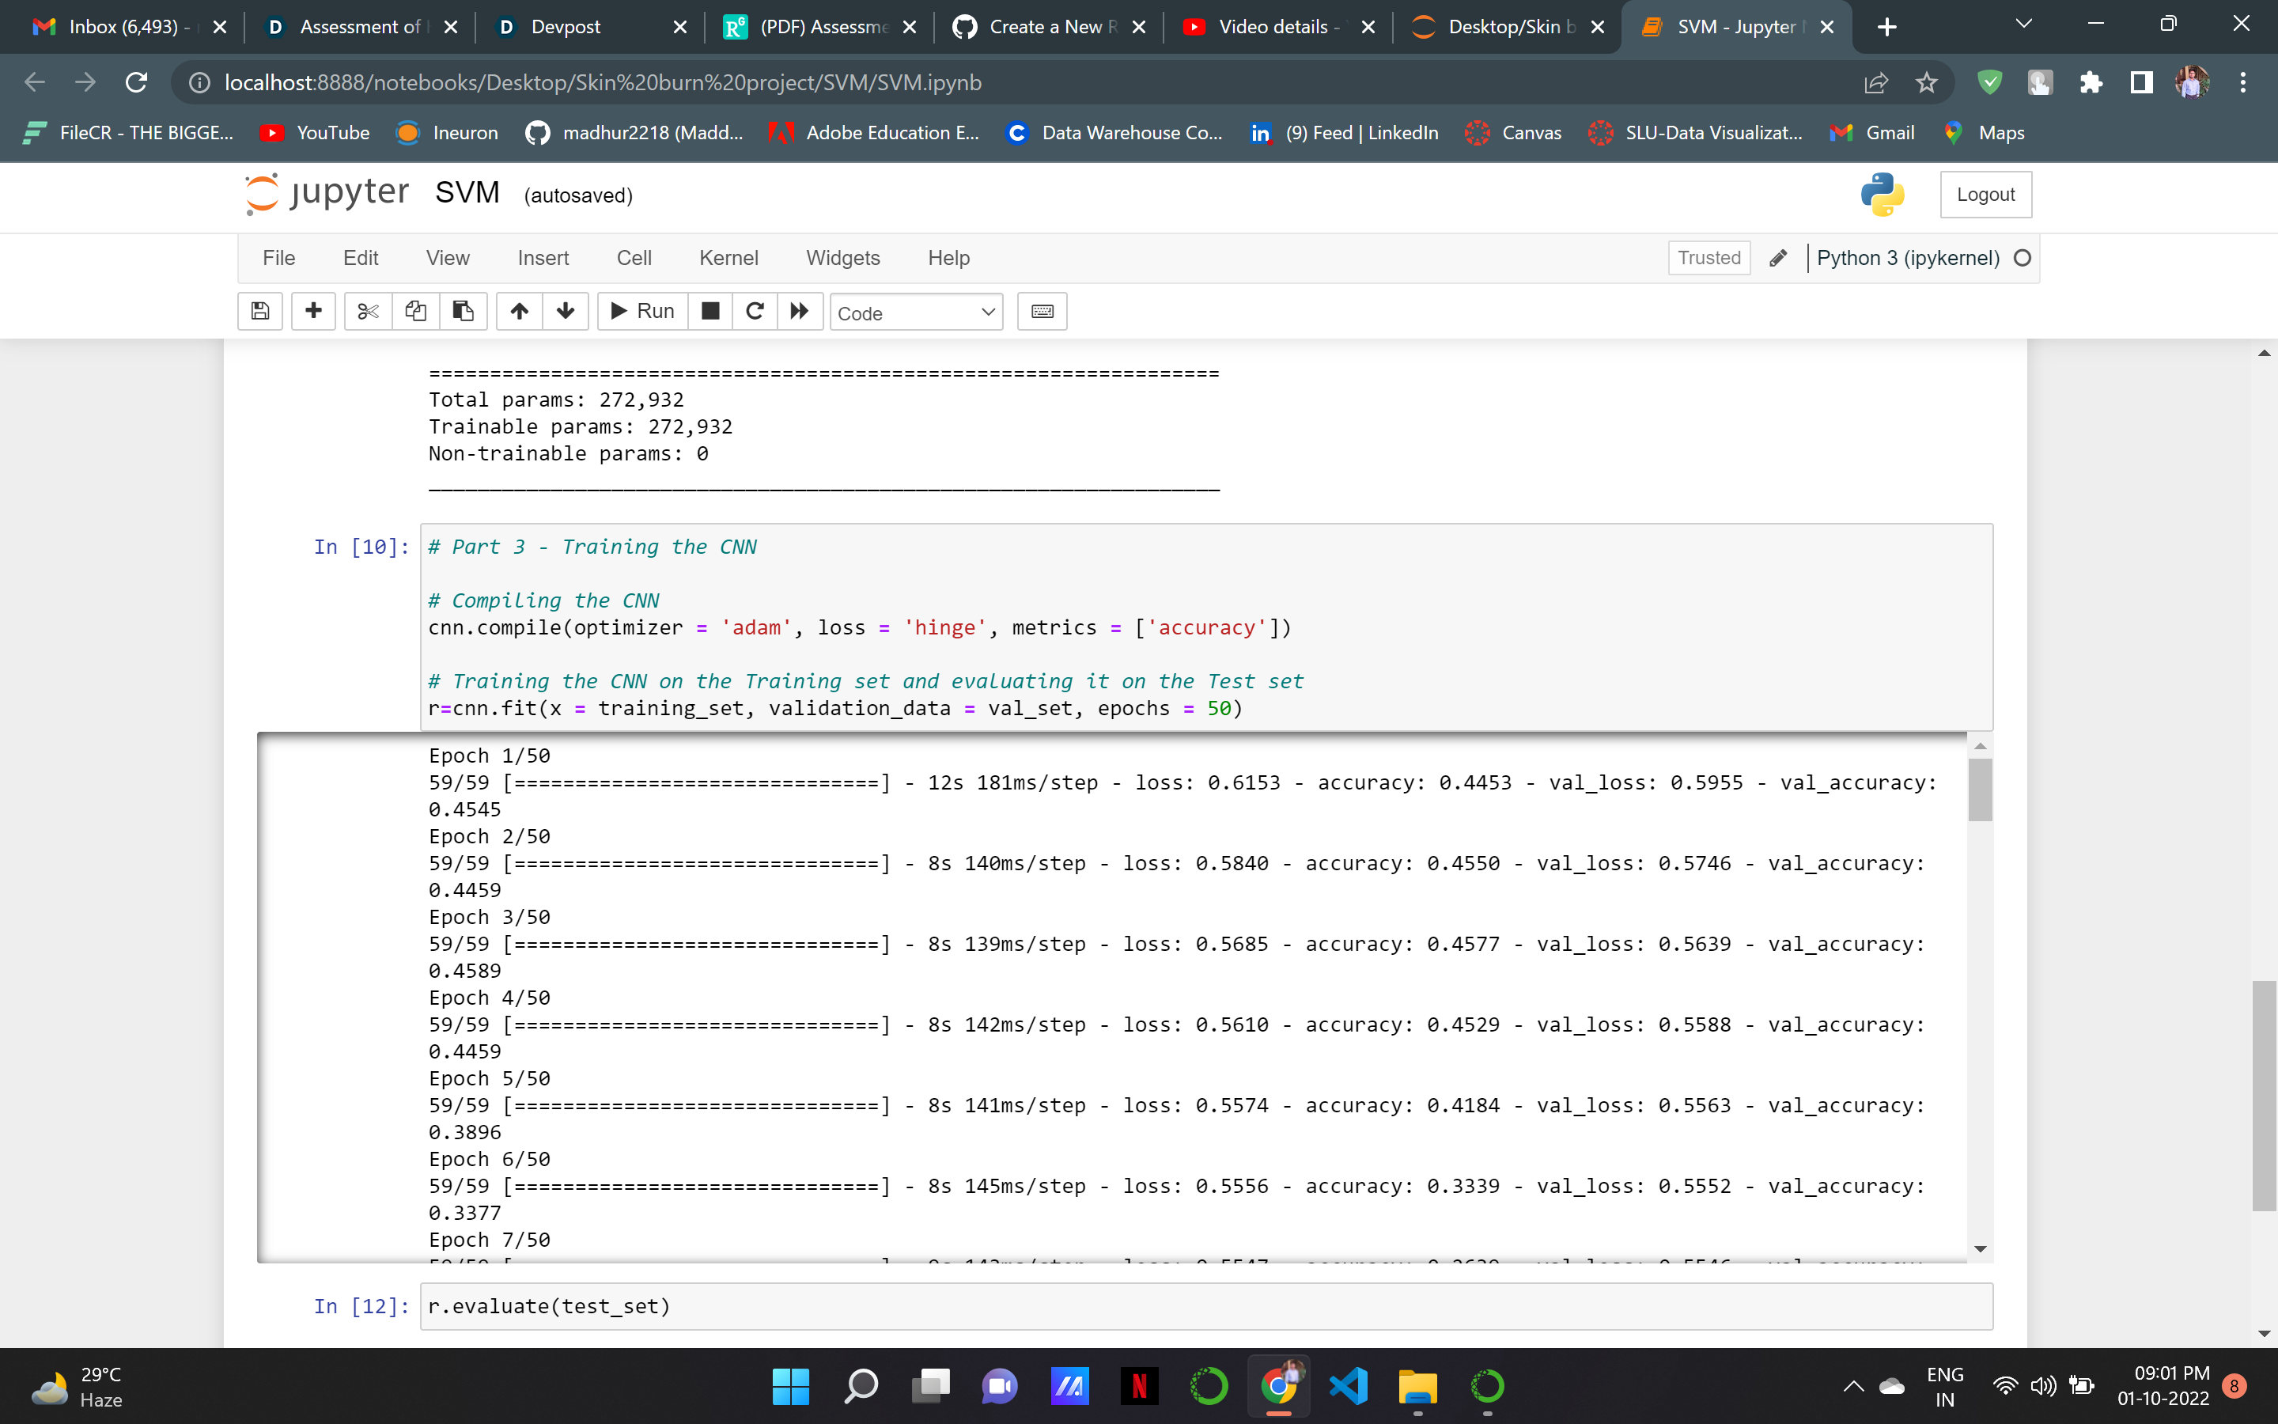The height and width of the screenshot is (1424, 2278).
Task: Click the Logout button
Action: point(1985,195)
